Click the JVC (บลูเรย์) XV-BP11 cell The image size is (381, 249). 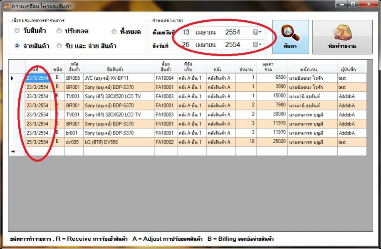[x=119, y=78]
